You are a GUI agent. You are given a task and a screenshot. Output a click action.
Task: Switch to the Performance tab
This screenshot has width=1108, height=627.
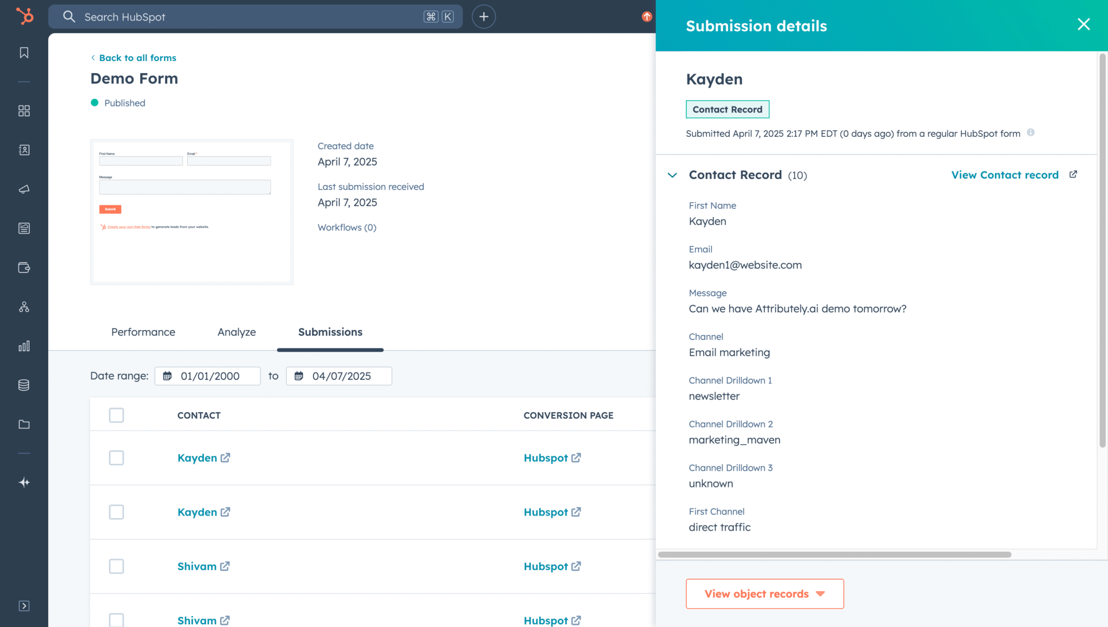tap(143, 332)
